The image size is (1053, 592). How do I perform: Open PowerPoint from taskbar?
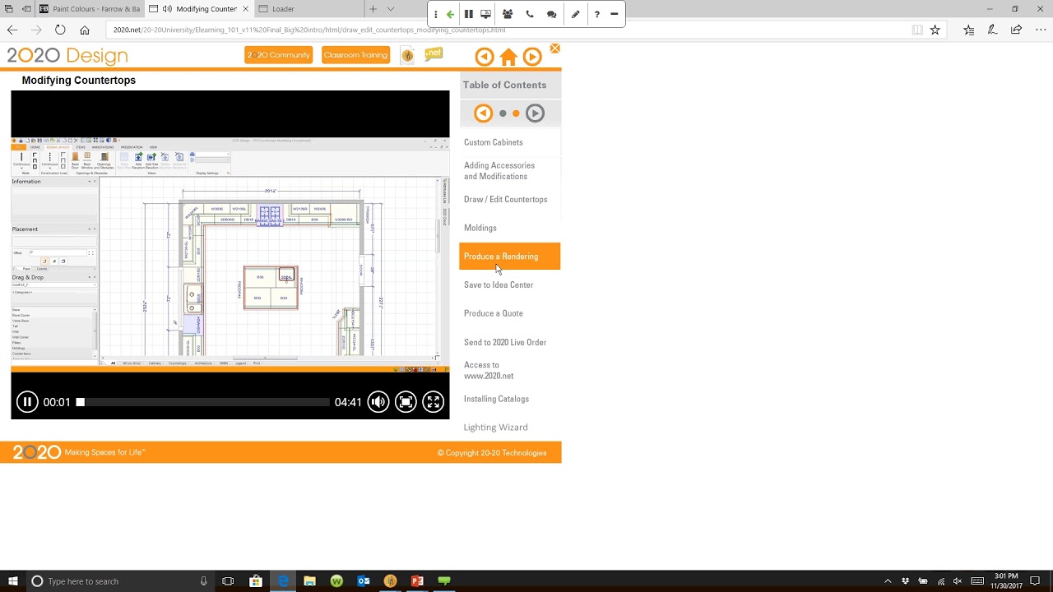(417, 581)
